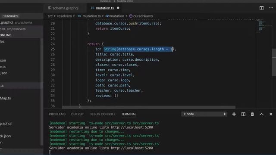276x155 pixels.
Task: Click the cursoNuevo symbol icon in breadcrumb
Action: pyautogui.click(x=131, y=16)
